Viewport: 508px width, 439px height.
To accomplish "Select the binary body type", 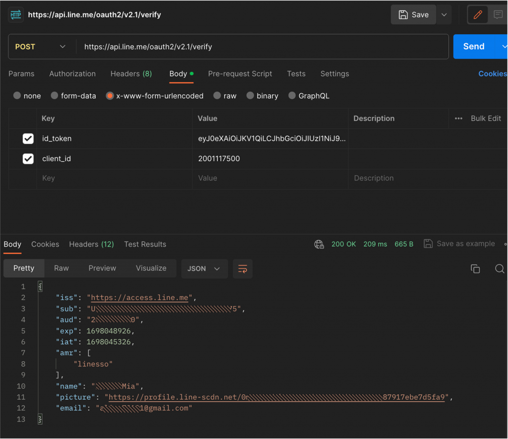I will [262, 96].
